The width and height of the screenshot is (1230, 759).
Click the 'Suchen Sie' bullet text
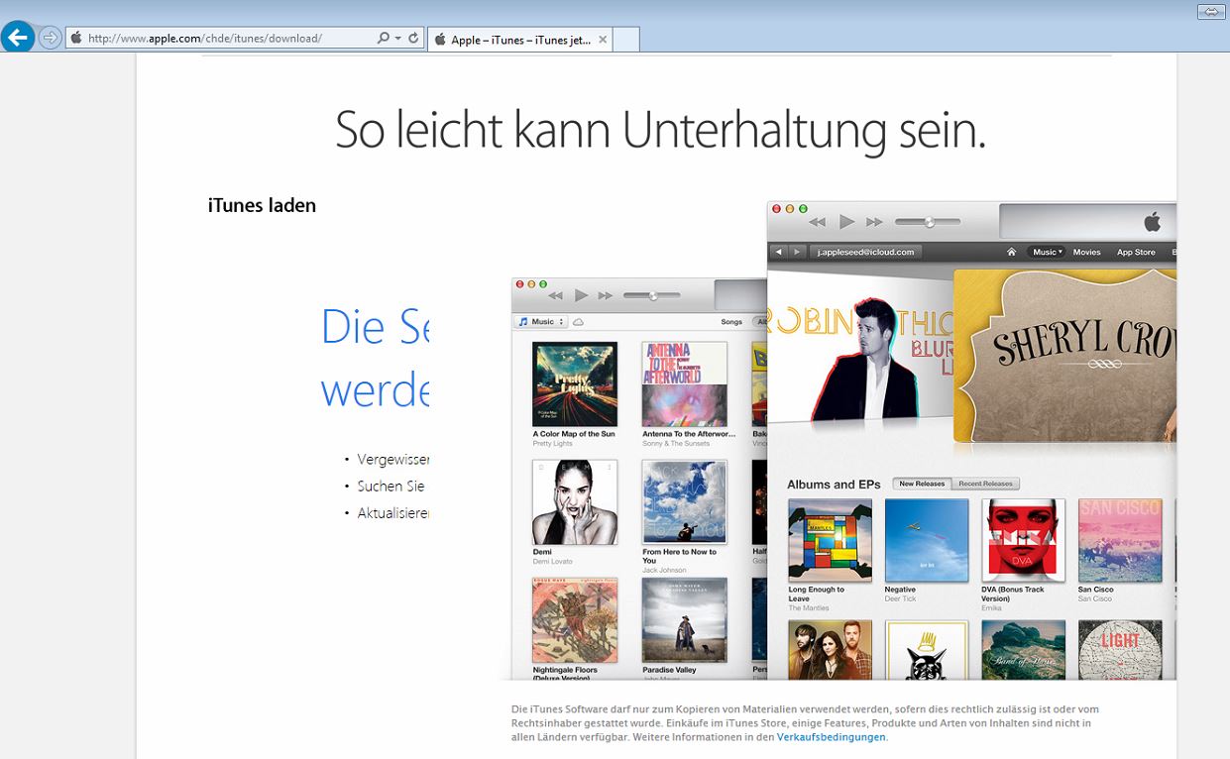(391, 487)
